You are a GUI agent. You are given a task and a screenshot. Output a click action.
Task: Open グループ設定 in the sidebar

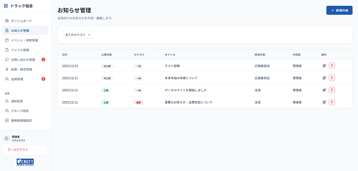(x=20, y=111)
